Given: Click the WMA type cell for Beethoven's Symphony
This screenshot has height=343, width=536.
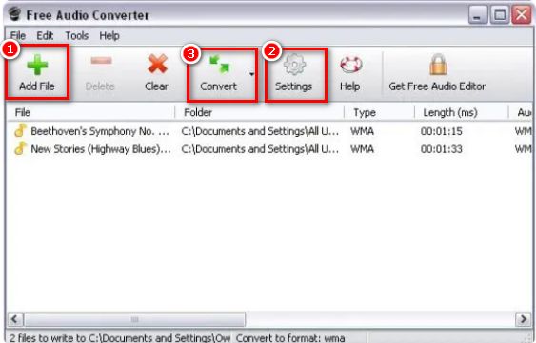Looking at the screenshot, I should click(362, 131).
